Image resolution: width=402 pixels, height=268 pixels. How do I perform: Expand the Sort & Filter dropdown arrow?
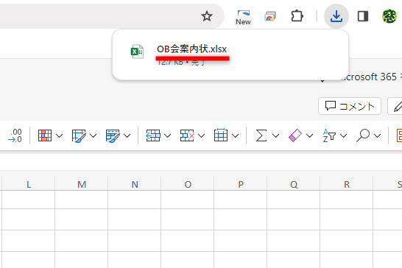(344, 135)
